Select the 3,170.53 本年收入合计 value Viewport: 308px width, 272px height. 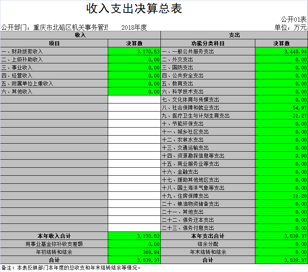pyautogui.click(x=148, y=236)
